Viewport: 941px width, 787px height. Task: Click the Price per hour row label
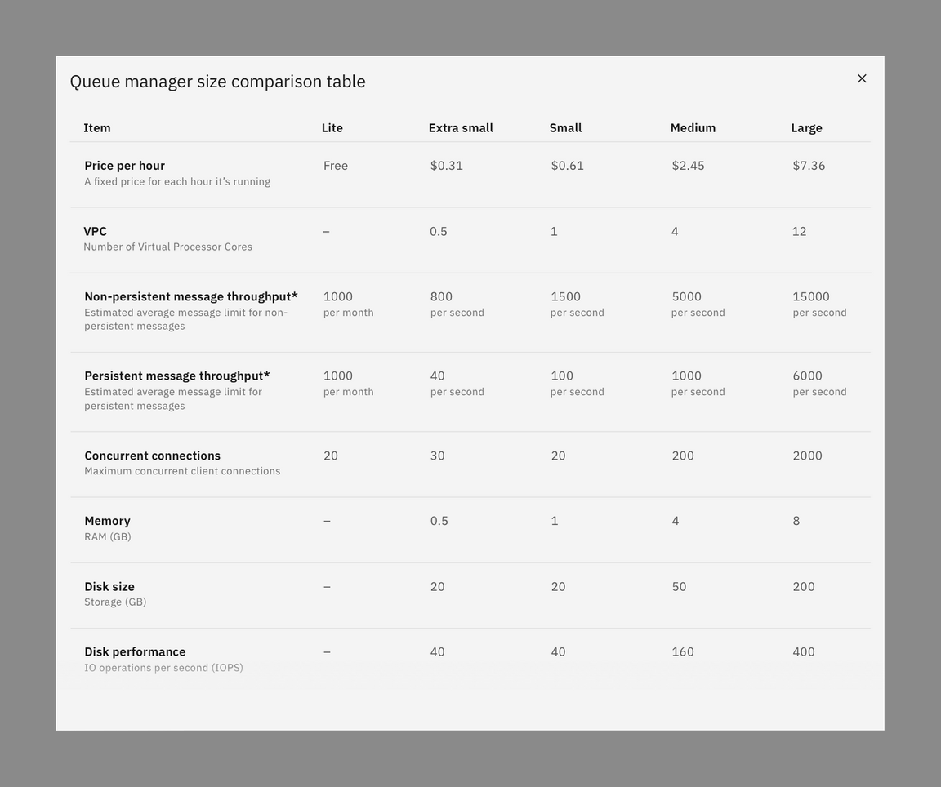coord(124,165)
